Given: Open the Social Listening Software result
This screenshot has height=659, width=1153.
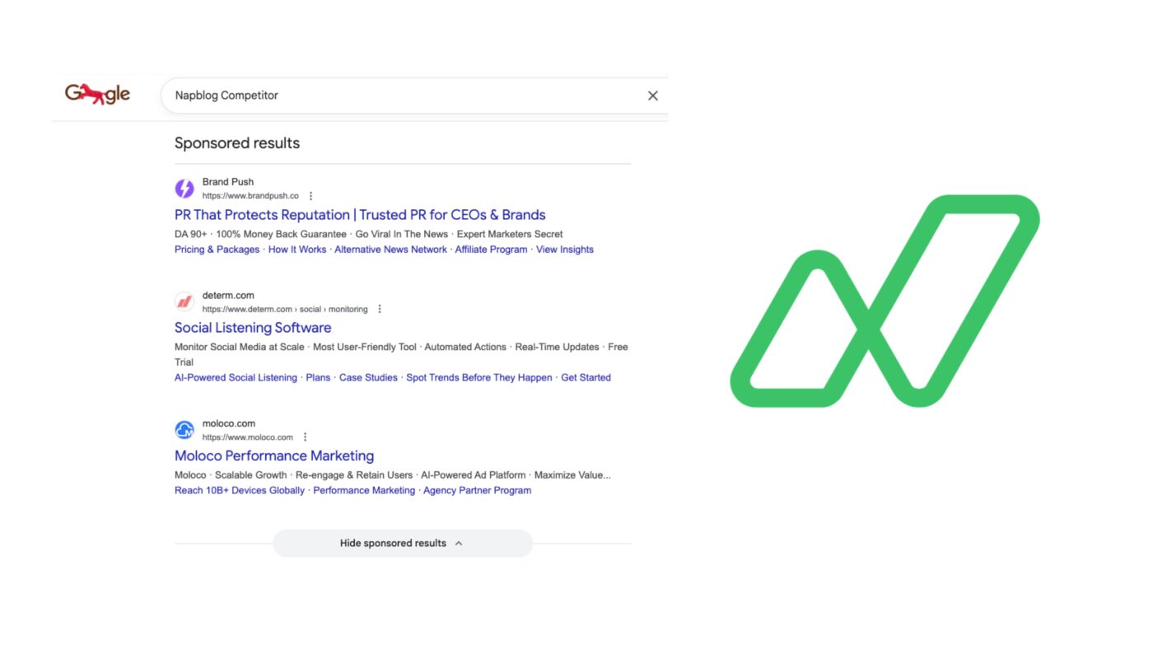Looking at the screenshot, I should [252, 327].
